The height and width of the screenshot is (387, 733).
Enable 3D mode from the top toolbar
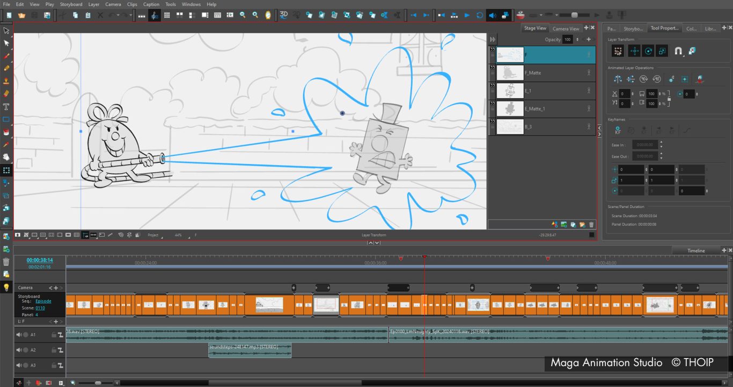[x=283, y=15]
